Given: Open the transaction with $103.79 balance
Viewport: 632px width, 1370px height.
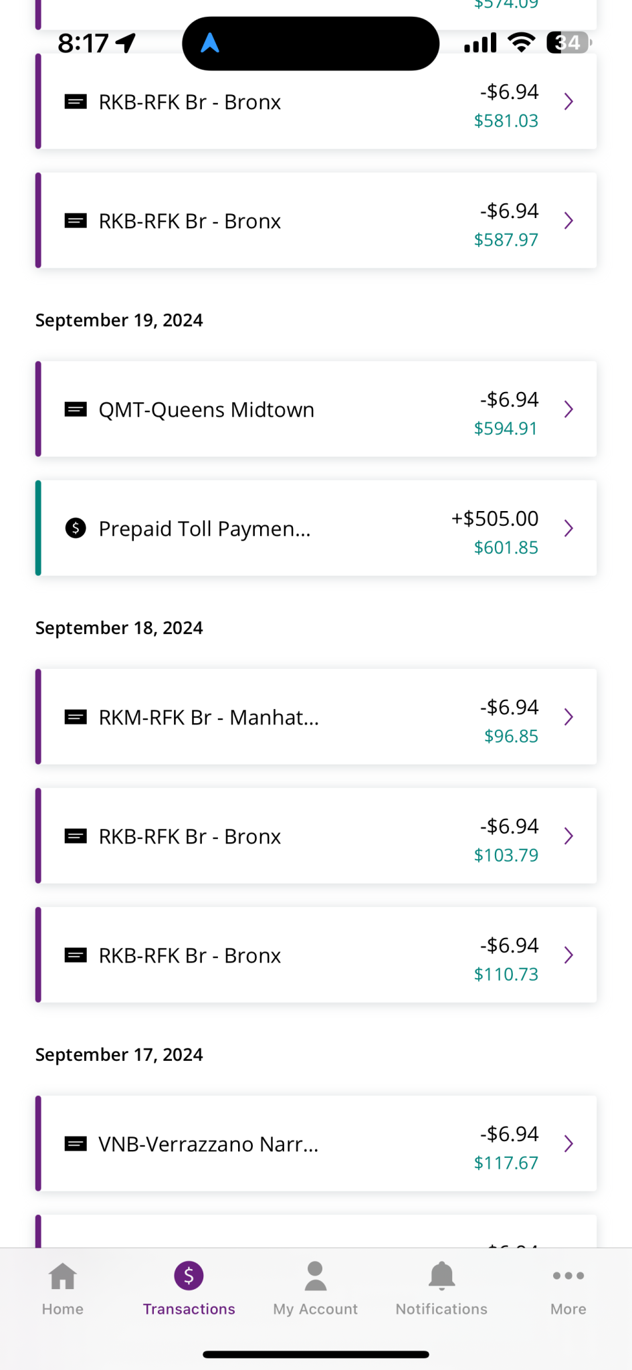Looking at the screenshot, I should coord(316,836).
